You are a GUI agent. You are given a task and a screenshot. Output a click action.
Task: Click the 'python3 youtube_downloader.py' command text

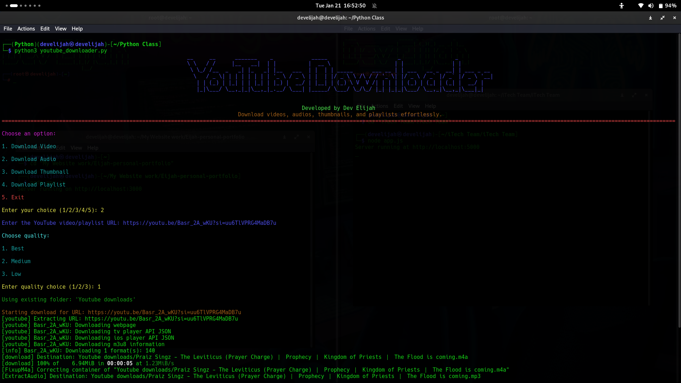pyautogui.click(x=61, y=51)
